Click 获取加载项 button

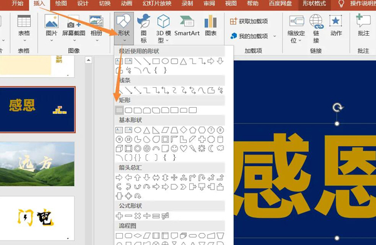[249, 21]
